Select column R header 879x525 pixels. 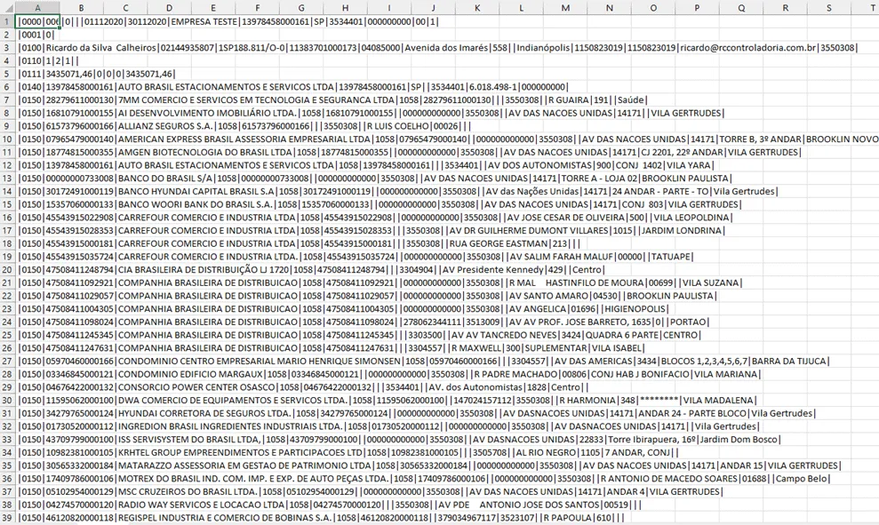pyautogui.click(x=785, y=8)
